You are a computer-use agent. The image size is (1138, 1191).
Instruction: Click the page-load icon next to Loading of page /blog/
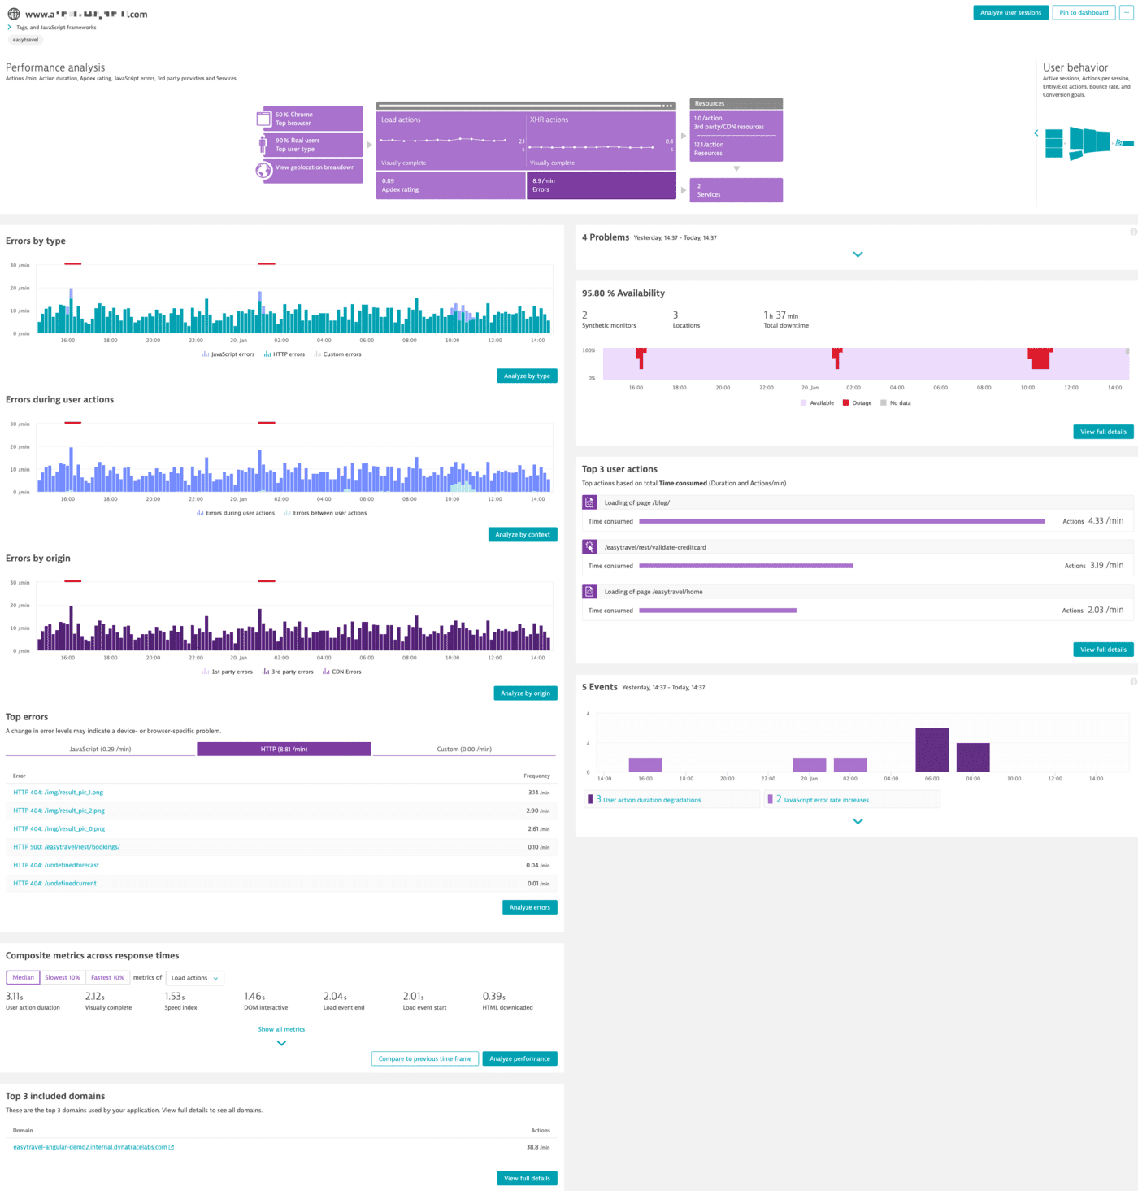tap(588, 502)
